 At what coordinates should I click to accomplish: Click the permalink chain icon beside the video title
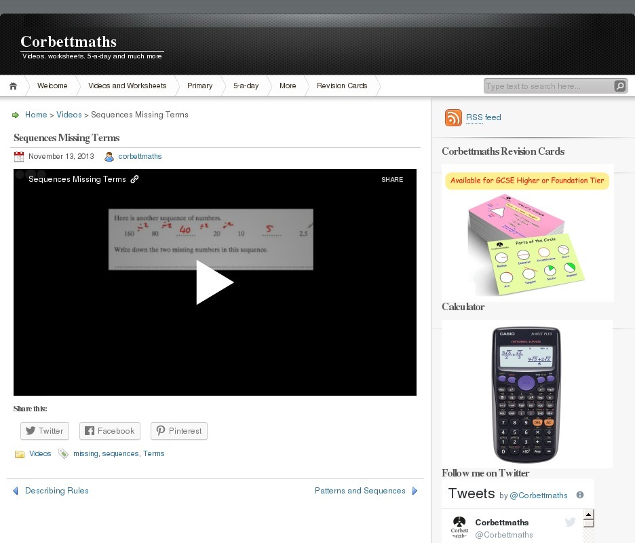coord(135,179)
